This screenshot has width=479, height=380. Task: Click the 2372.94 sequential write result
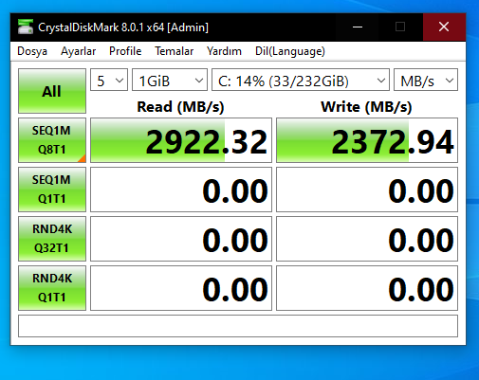367,140
